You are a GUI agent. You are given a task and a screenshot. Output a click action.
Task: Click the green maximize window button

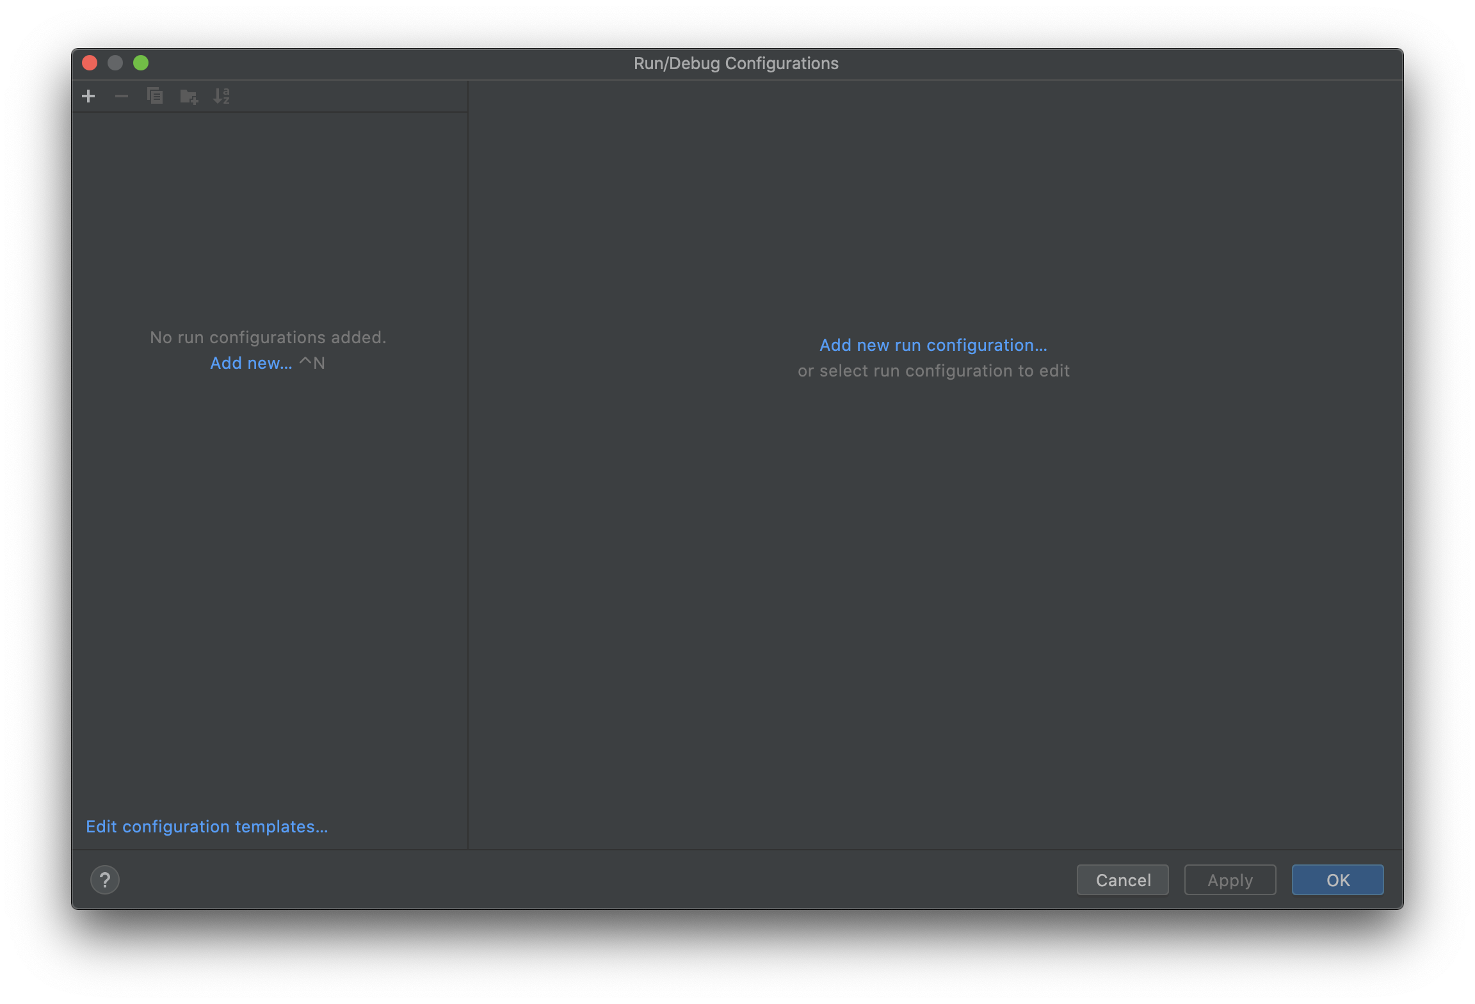click(x=141, y=63)
